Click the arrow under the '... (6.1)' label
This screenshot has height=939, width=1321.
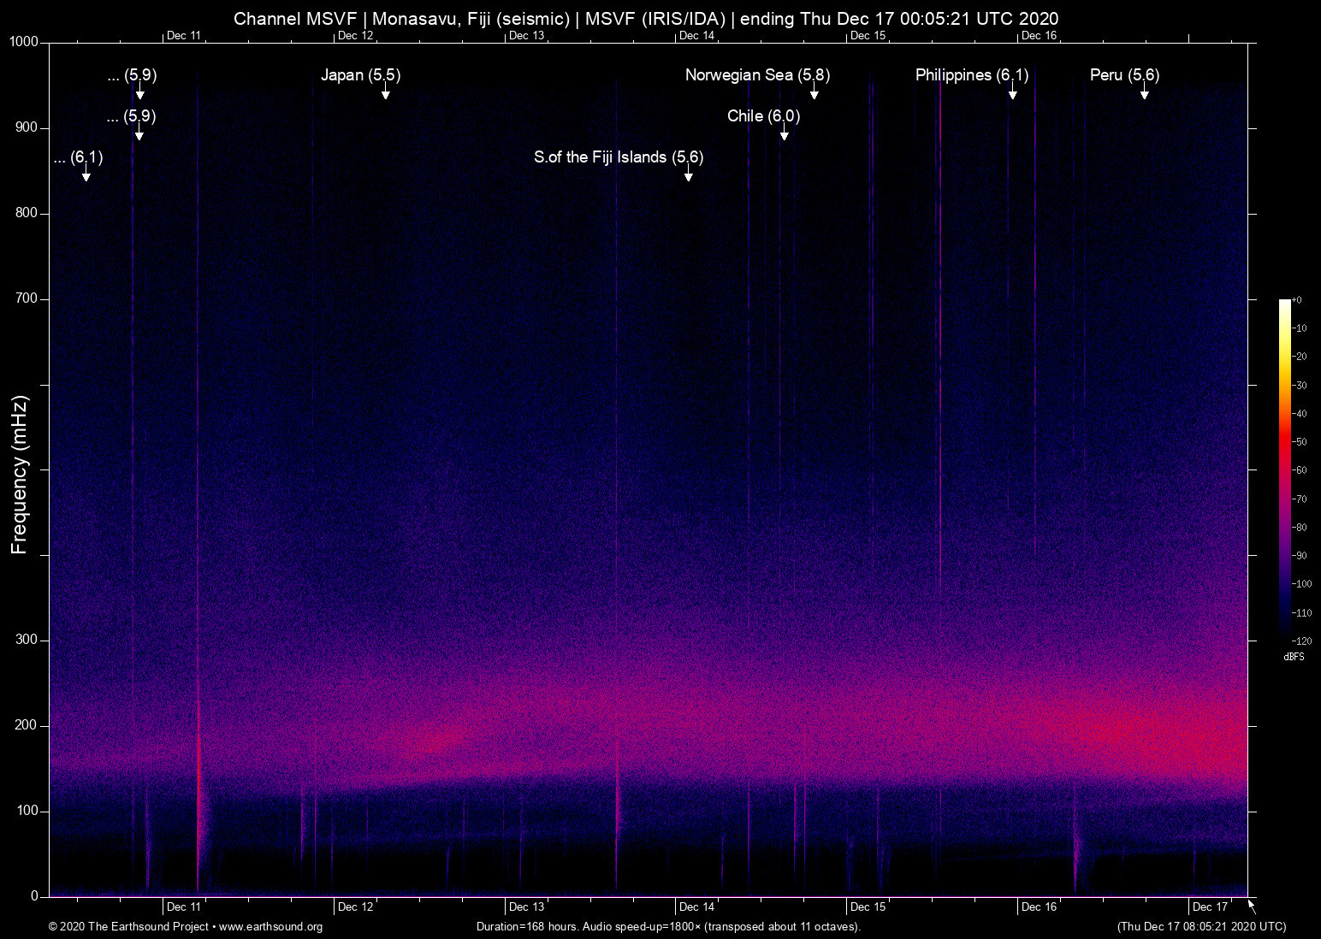86,174
